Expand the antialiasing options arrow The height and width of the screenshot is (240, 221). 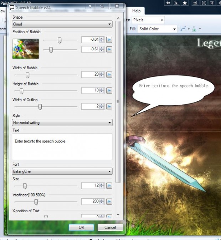[x=189, y=29]
